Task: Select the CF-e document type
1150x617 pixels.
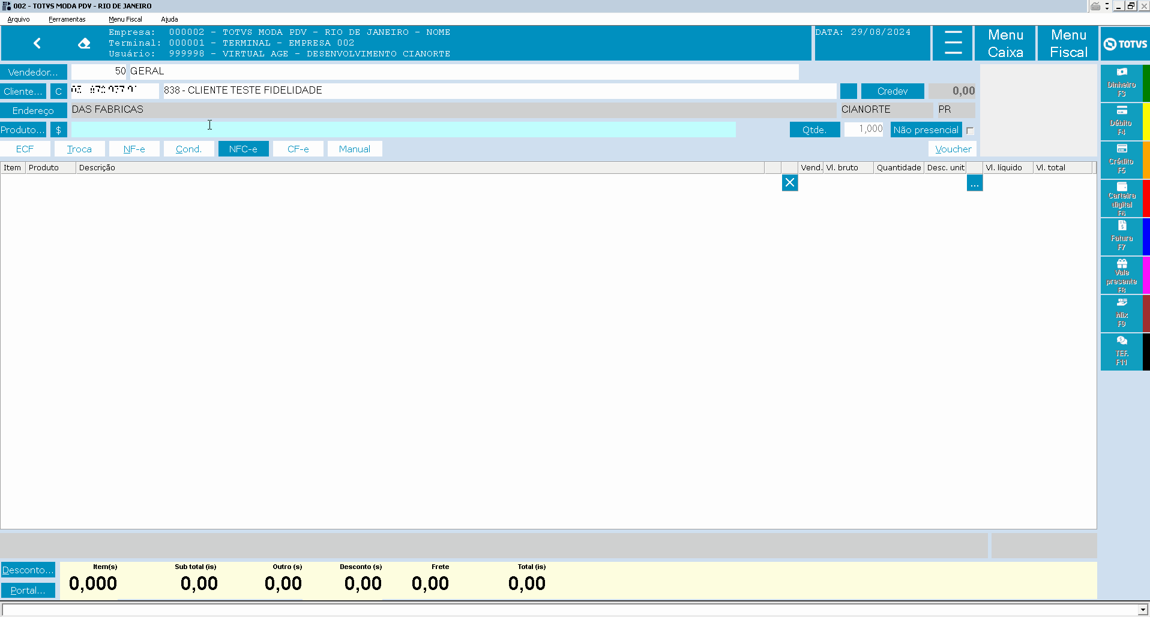Action: coord(298,149)
